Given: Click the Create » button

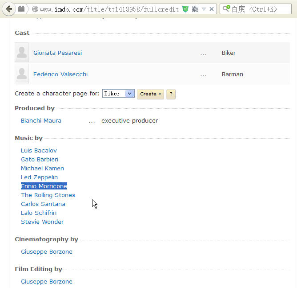Looking at the screenshot, I should coord(150,94).
